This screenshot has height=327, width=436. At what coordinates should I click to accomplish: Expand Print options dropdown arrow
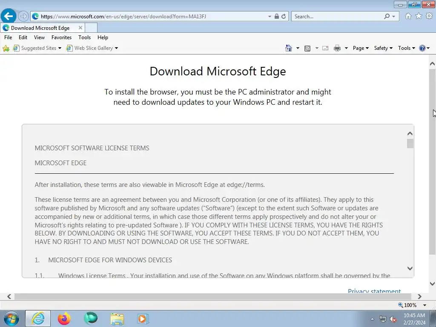pos(346,48)
